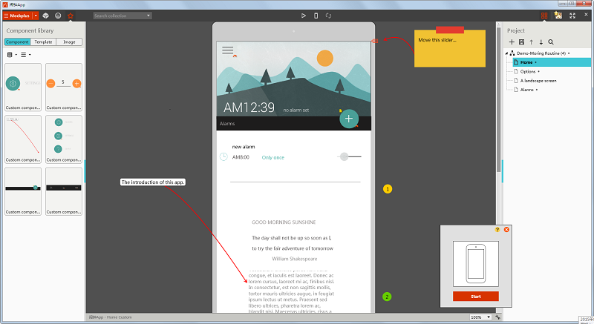Click the pin icon next to zoom
594x324 pixels.
(497, 317)
